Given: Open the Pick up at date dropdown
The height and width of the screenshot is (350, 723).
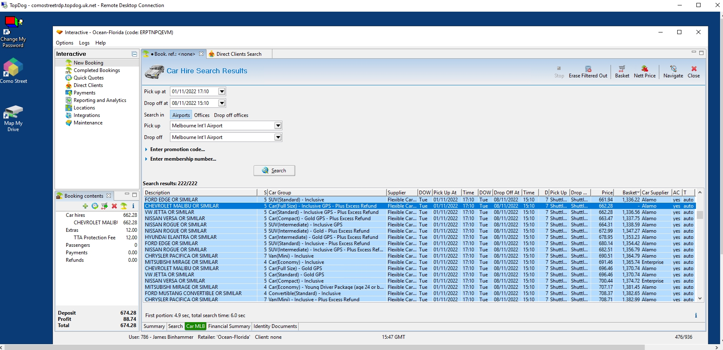Looking at the screenshot, I should point(222,92).
